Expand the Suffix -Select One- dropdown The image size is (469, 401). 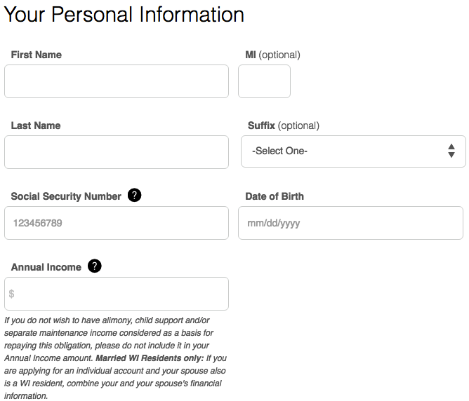(353, 151)
